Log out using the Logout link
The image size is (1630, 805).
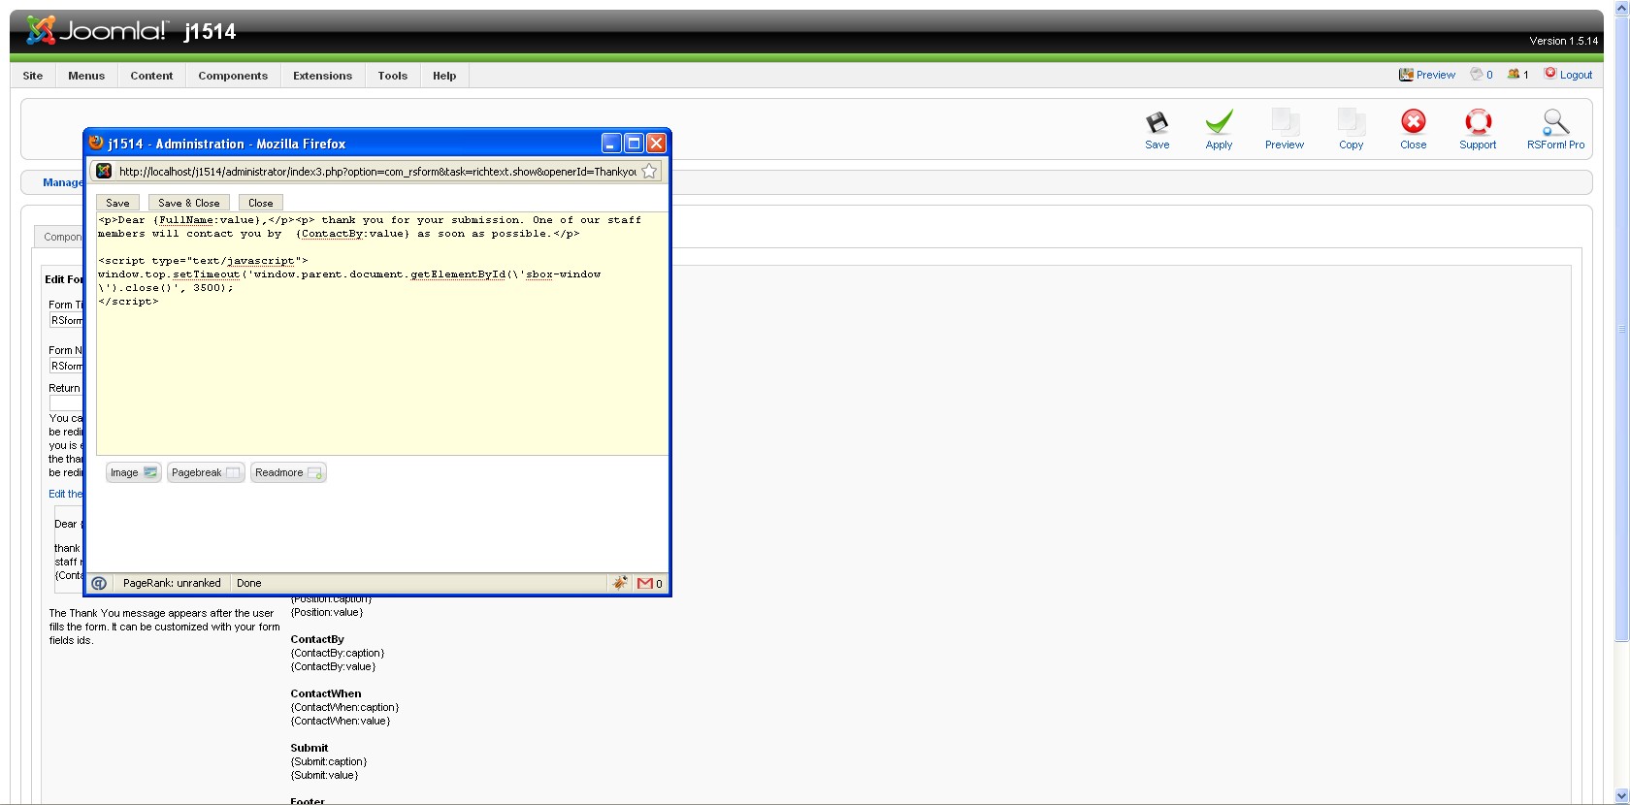click(x=1569, y=75)
